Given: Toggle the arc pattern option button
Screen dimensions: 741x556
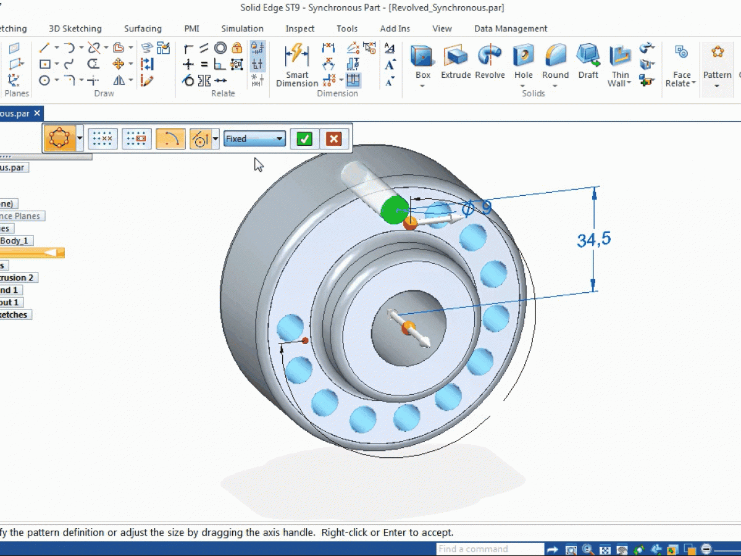Looking at the screenshot, I should 170,139.
